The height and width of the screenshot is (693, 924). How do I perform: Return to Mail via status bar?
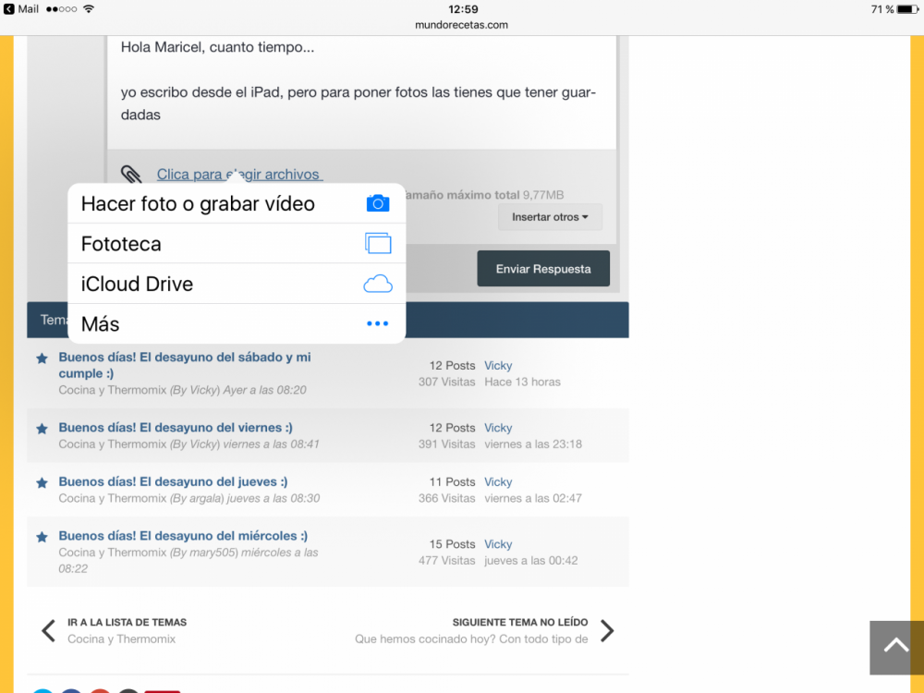click(21, 8)
